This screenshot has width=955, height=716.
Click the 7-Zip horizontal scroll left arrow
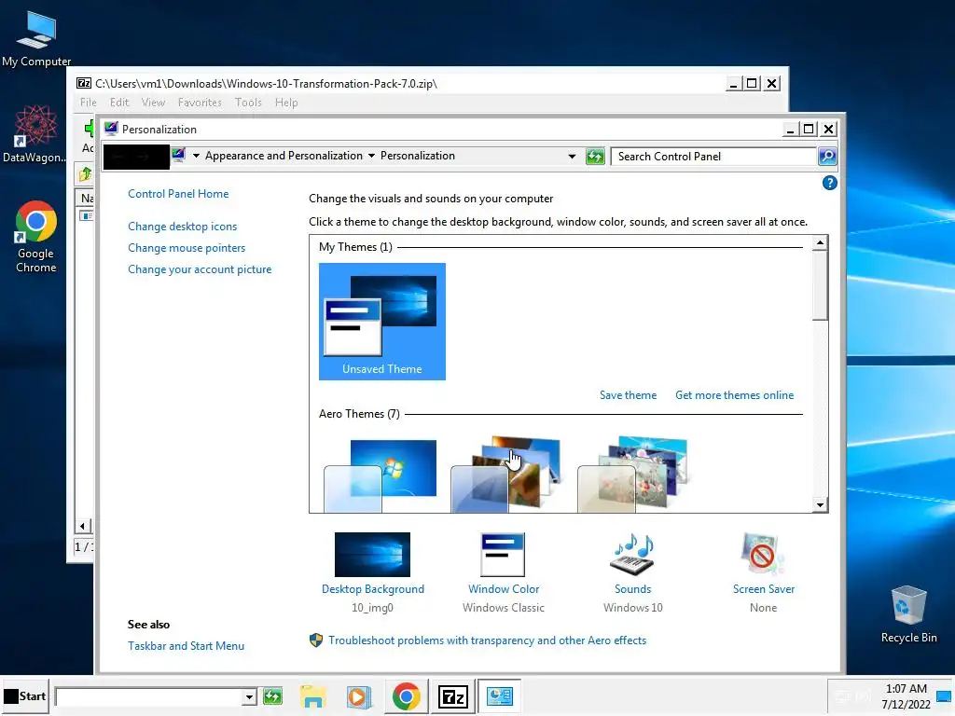pyautogui.click(x=83, y=526)
